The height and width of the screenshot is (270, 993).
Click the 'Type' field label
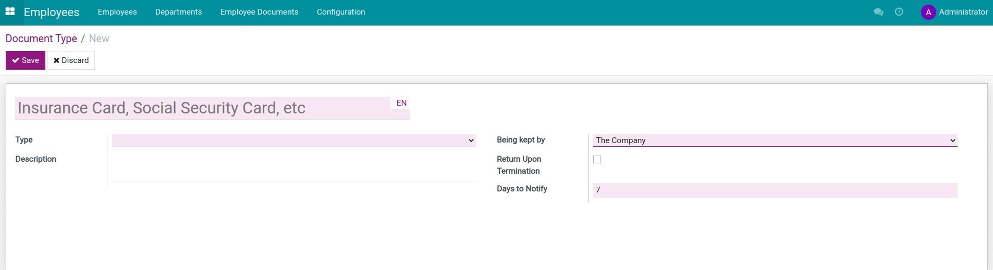pyautogui.click(x=24, y=140)
